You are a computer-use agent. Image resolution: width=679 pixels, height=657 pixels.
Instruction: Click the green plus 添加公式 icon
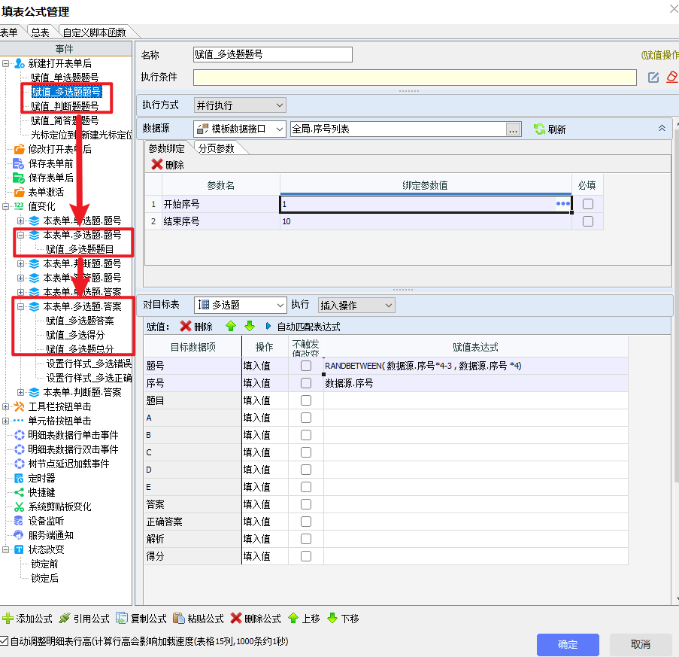coord(8,619)
